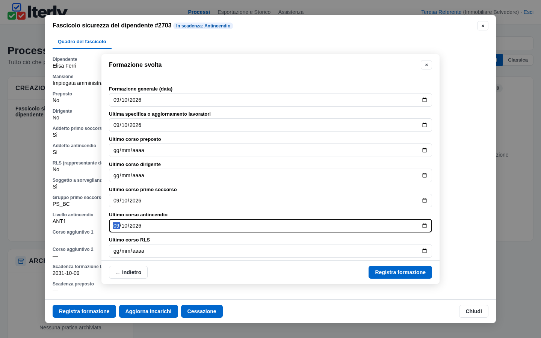Close the Formazione svolta dialog
The height and width of the screenshot is (338, 541).
point(426,65)
